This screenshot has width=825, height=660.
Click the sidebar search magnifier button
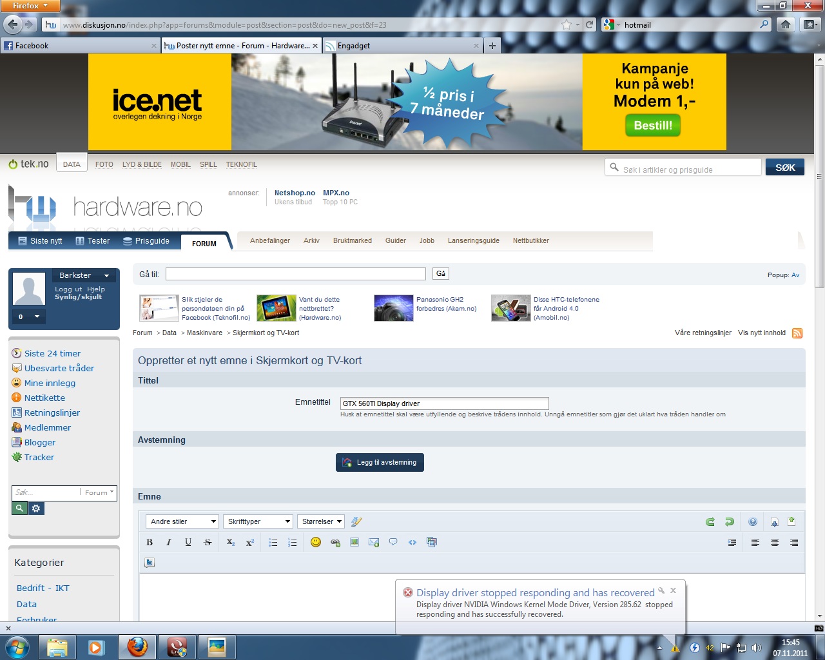click(x=19, y=509)
